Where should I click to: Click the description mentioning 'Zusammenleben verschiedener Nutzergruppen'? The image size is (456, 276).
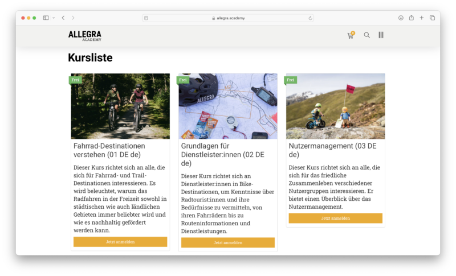335,187
